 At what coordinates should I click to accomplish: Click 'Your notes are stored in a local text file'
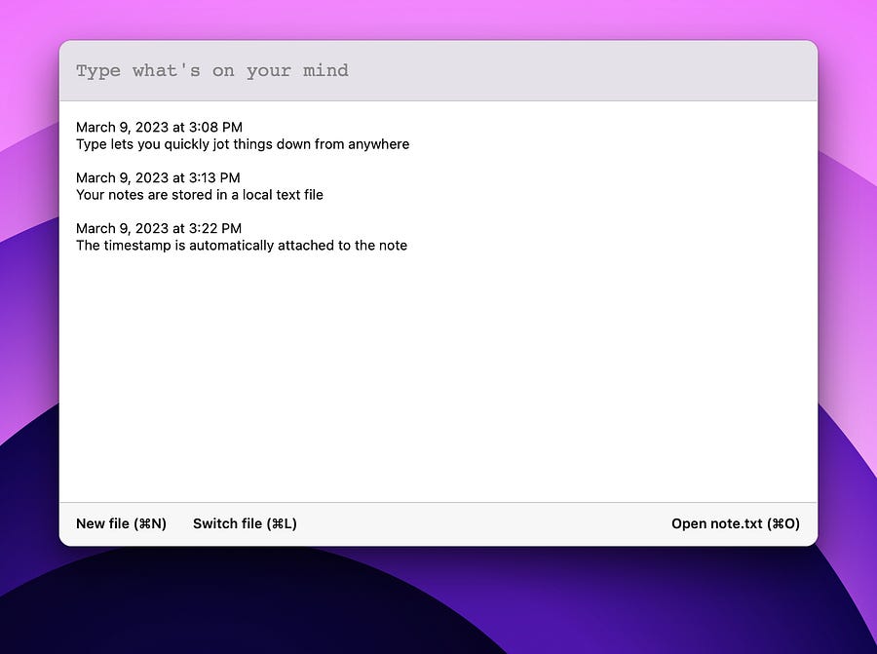tap(200, 195)
